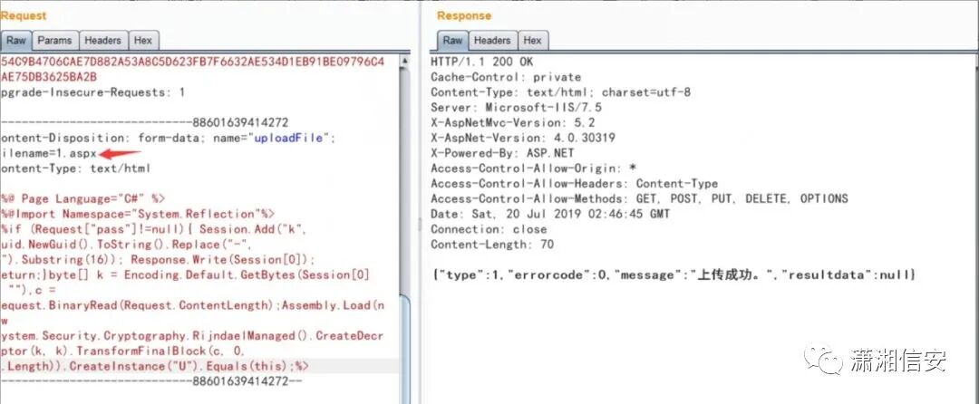Open the Response Headers tab
979x404 pixels.
click(492, 40)
